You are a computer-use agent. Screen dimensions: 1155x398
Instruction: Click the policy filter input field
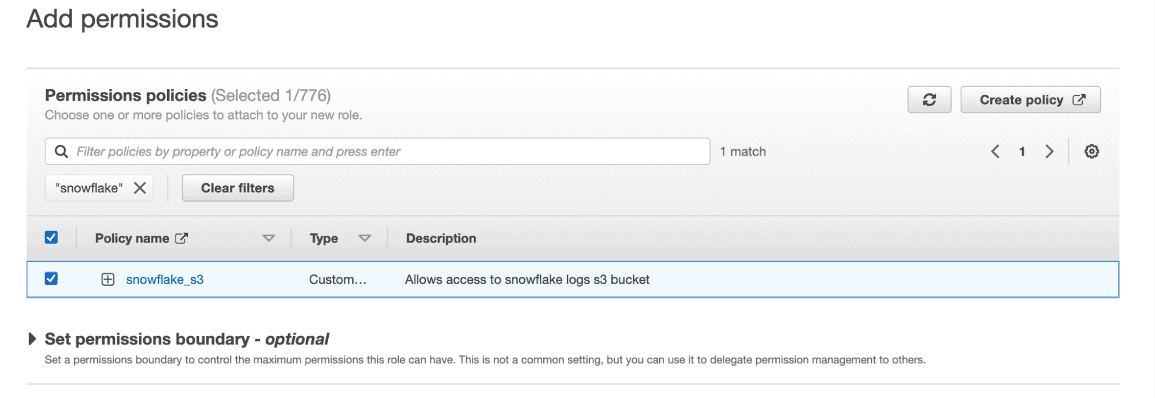pos(376,151)
